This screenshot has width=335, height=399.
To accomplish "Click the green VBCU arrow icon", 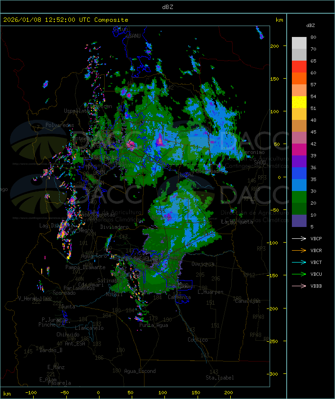I will coord(299,274).
